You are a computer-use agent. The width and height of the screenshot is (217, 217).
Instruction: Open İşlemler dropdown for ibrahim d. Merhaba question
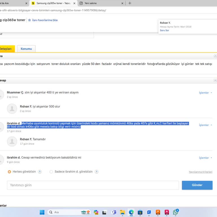tap(205, 125)
